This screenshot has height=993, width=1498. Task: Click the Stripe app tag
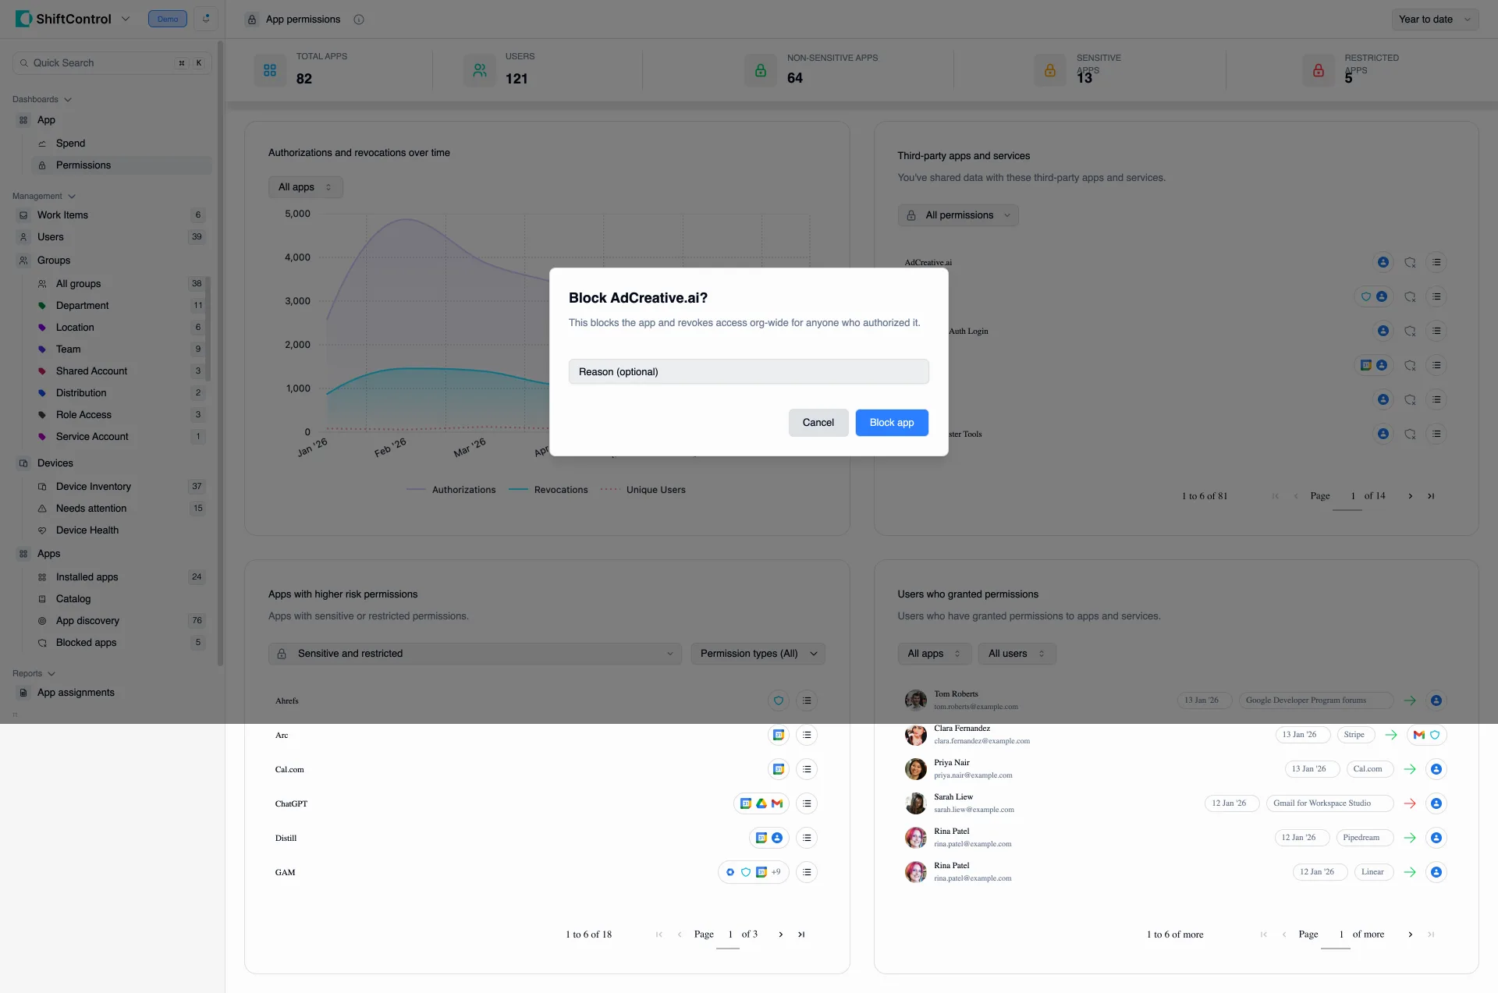coord(1354,736)
